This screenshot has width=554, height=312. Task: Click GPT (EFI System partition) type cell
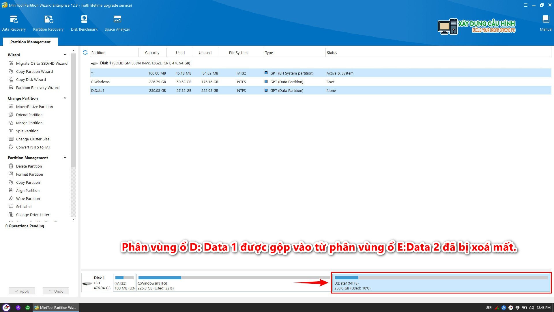(x=292, y=73)
